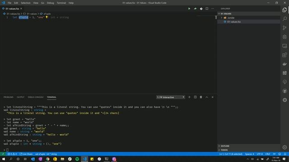Close the terminal panel
The height and width of the screenshot is (162, 289).
(213, 97)
